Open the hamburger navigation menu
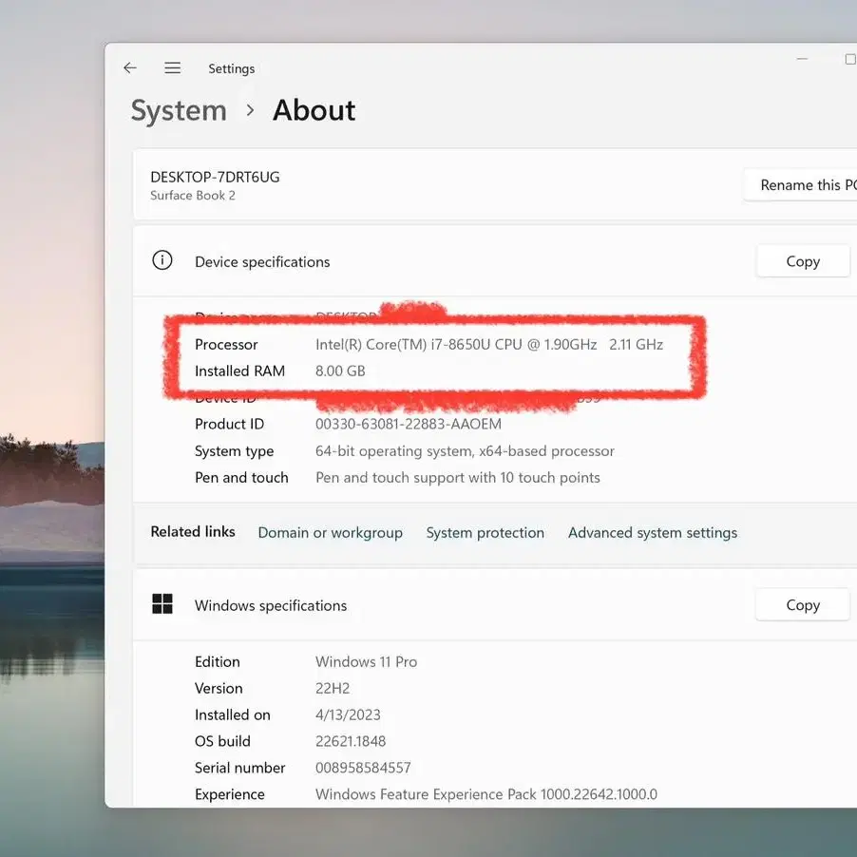Screen dimensions: 857x857 (x=173, y=67)
